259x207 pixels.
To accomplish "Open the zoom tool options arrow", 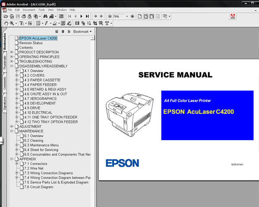I will [x=16, y=23].
